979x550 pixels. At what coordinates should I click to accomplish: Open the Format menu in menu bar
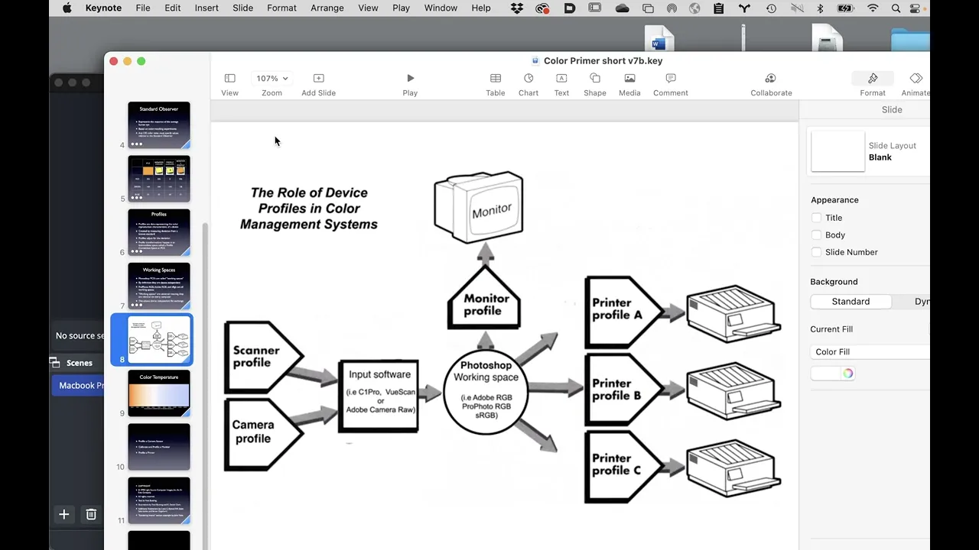tap(281, 8)
